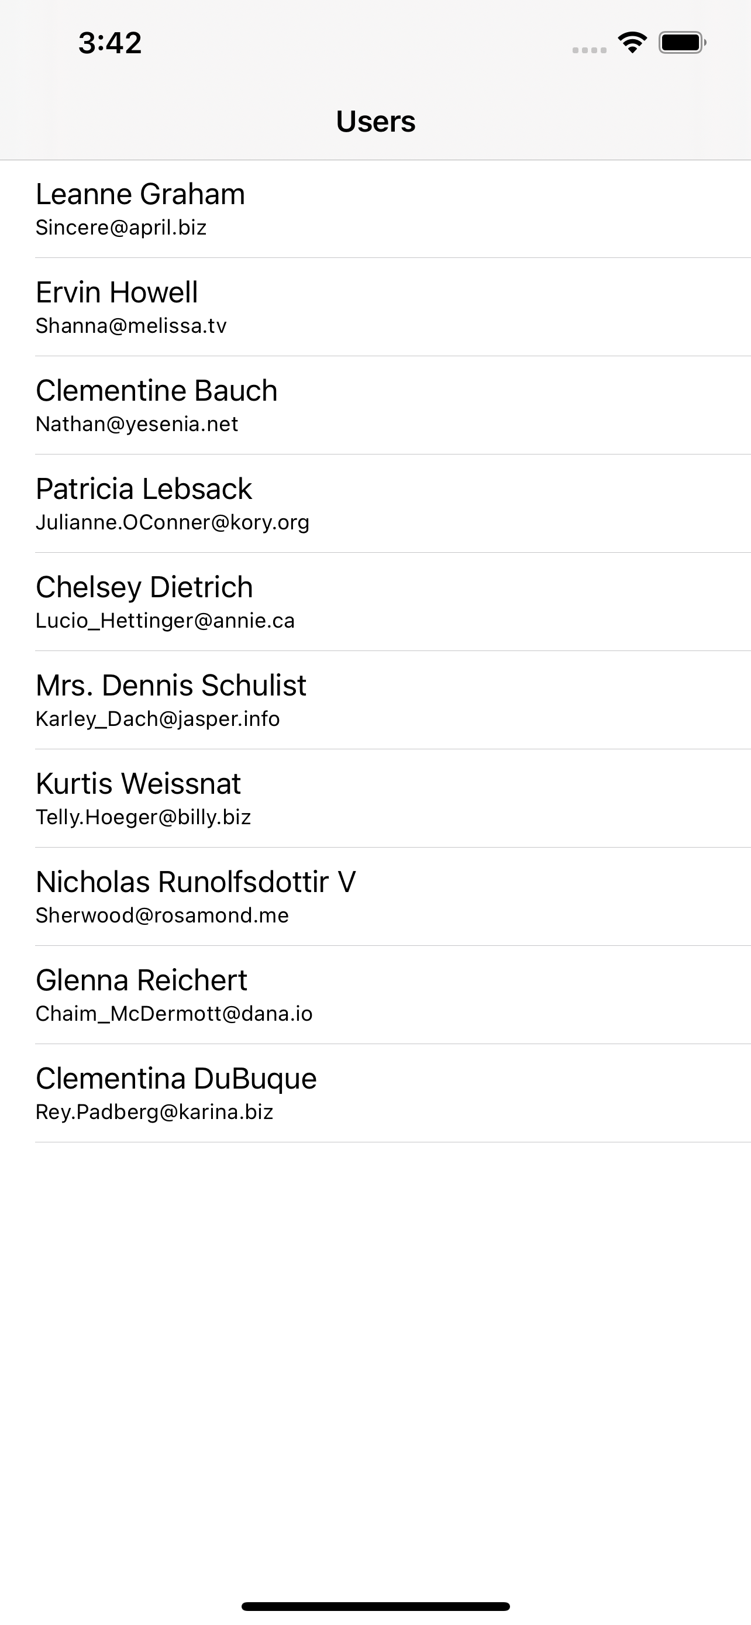Open the Clementine Bauch user
Viewport: 751px width, 1625px height.
tap(376, 405)
